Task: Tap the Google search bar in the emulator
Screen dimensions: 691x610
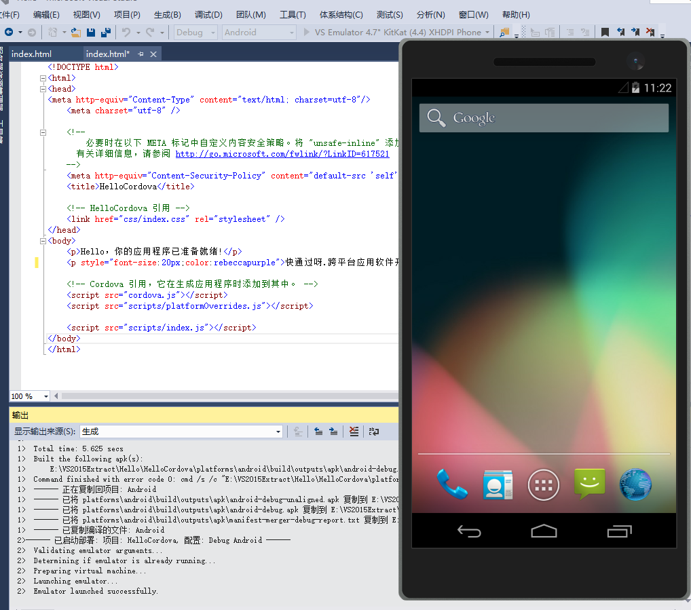Action: point(544,117)
